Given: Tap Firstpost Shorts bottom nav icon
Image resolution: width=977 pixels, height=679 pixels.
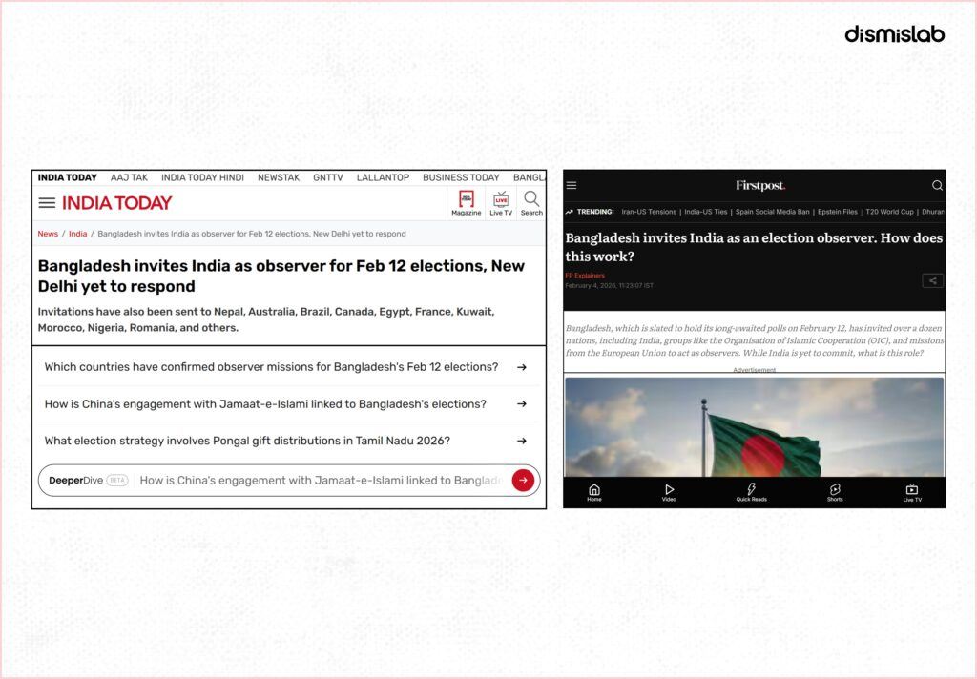Looking at the screenshot, I should pyautogui.click(x=835, y=493).
